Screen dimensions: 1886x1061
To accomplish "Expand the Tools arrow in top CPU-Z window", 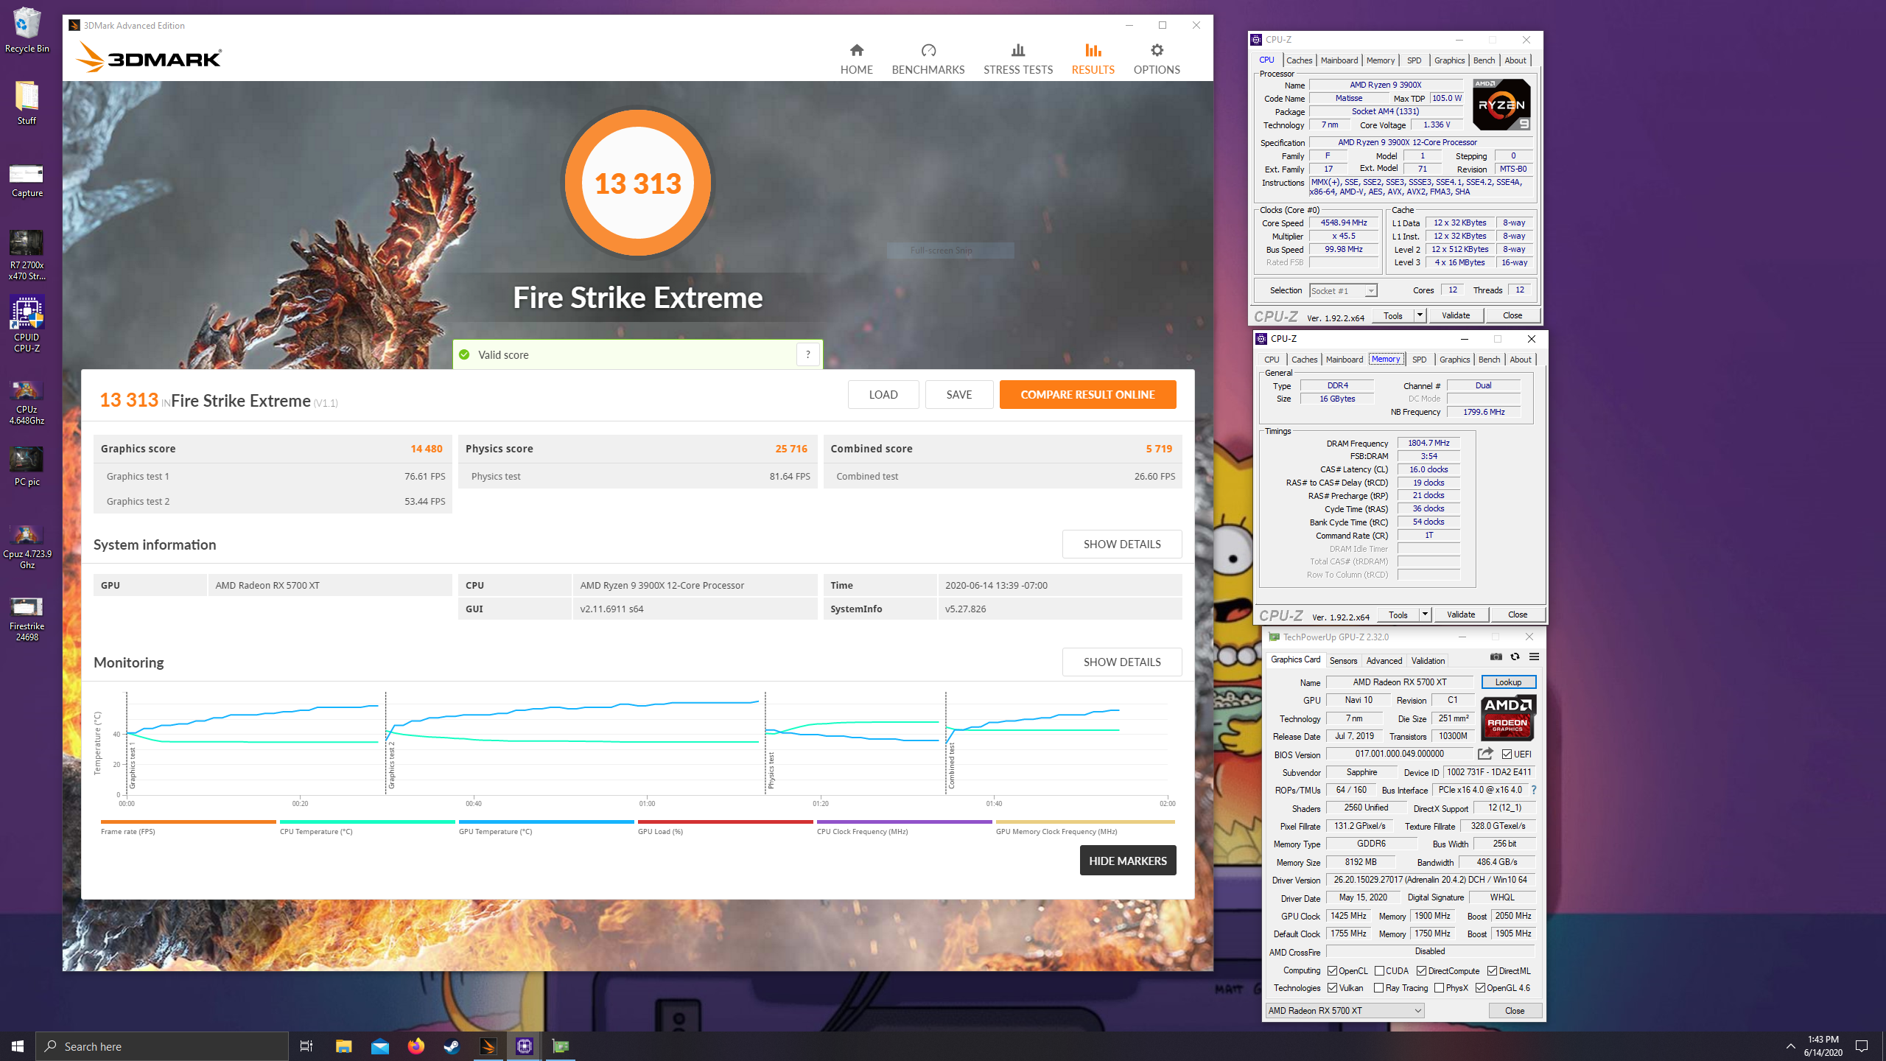I will click(x=1420, y=315).
